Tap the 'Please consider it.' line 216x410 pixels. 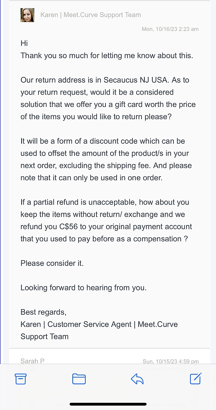(52, 263)
